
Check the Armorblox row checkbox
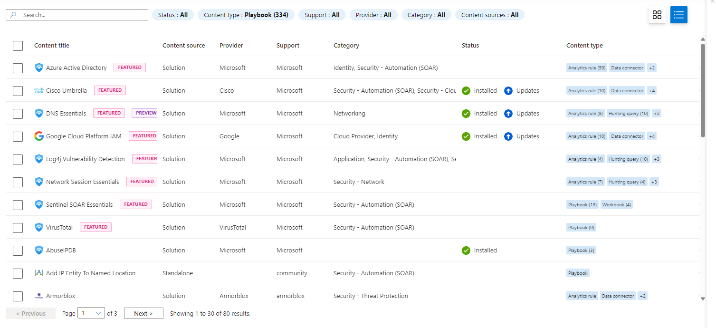(18, 296)
